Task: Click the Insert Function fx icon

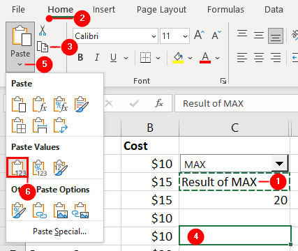Action: pyautogui.click(x=159, y=103)
